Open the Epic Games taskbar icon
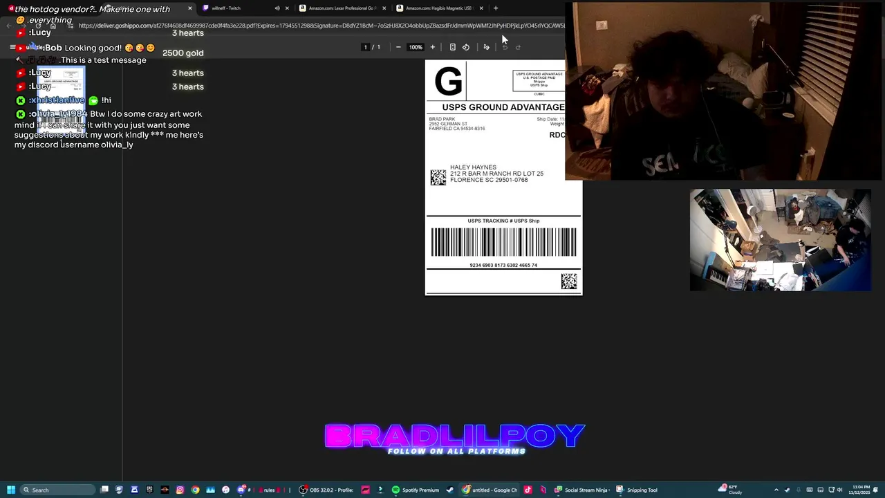Viewport: 885px width, 498px height. tap(149, 490)
